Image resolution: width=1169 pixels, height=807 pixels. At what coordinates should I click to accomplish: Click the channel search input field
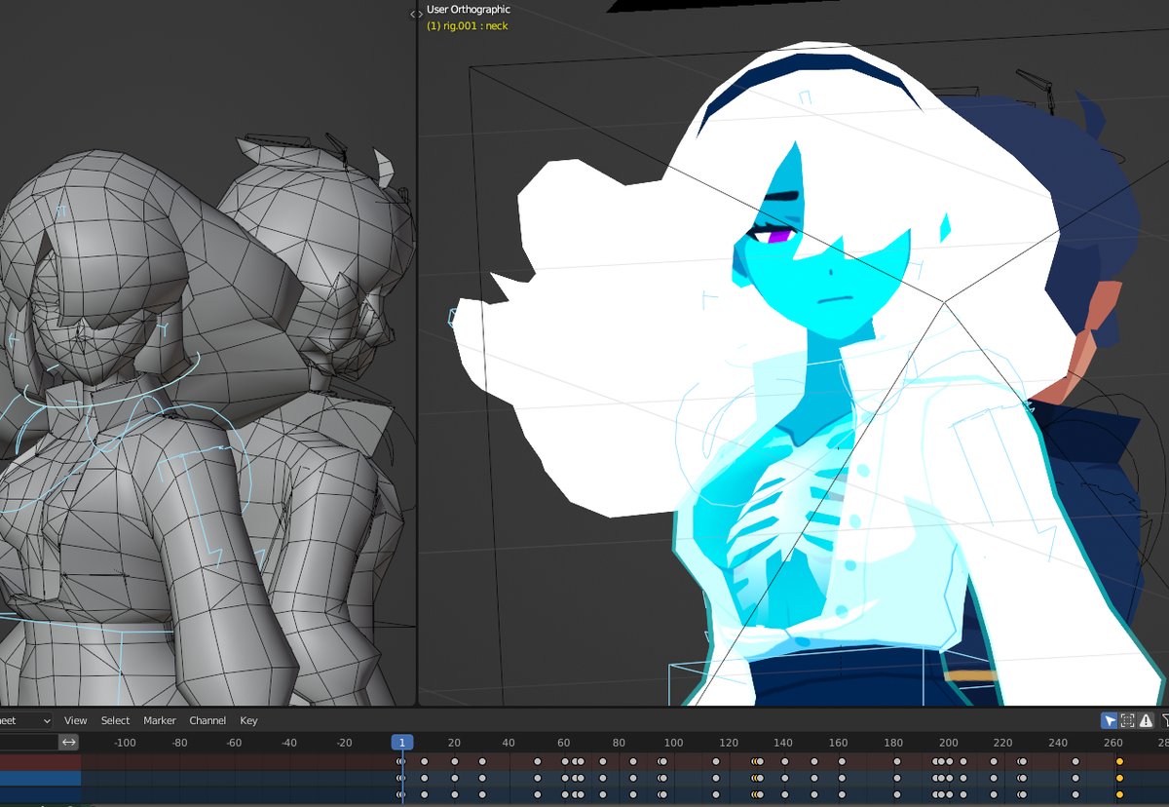28,742
